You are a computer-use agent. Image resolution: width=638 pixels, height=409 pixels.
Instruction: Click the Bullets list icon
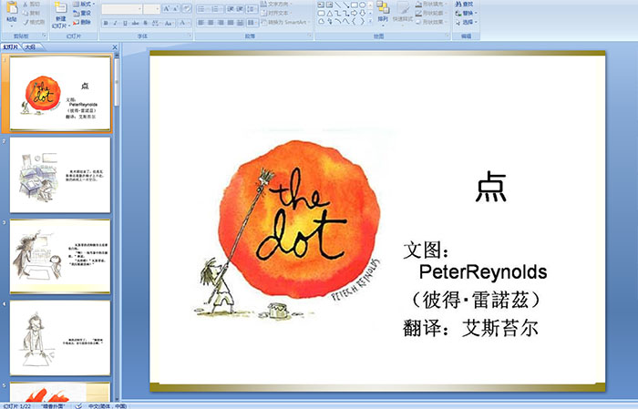[202, 9]
